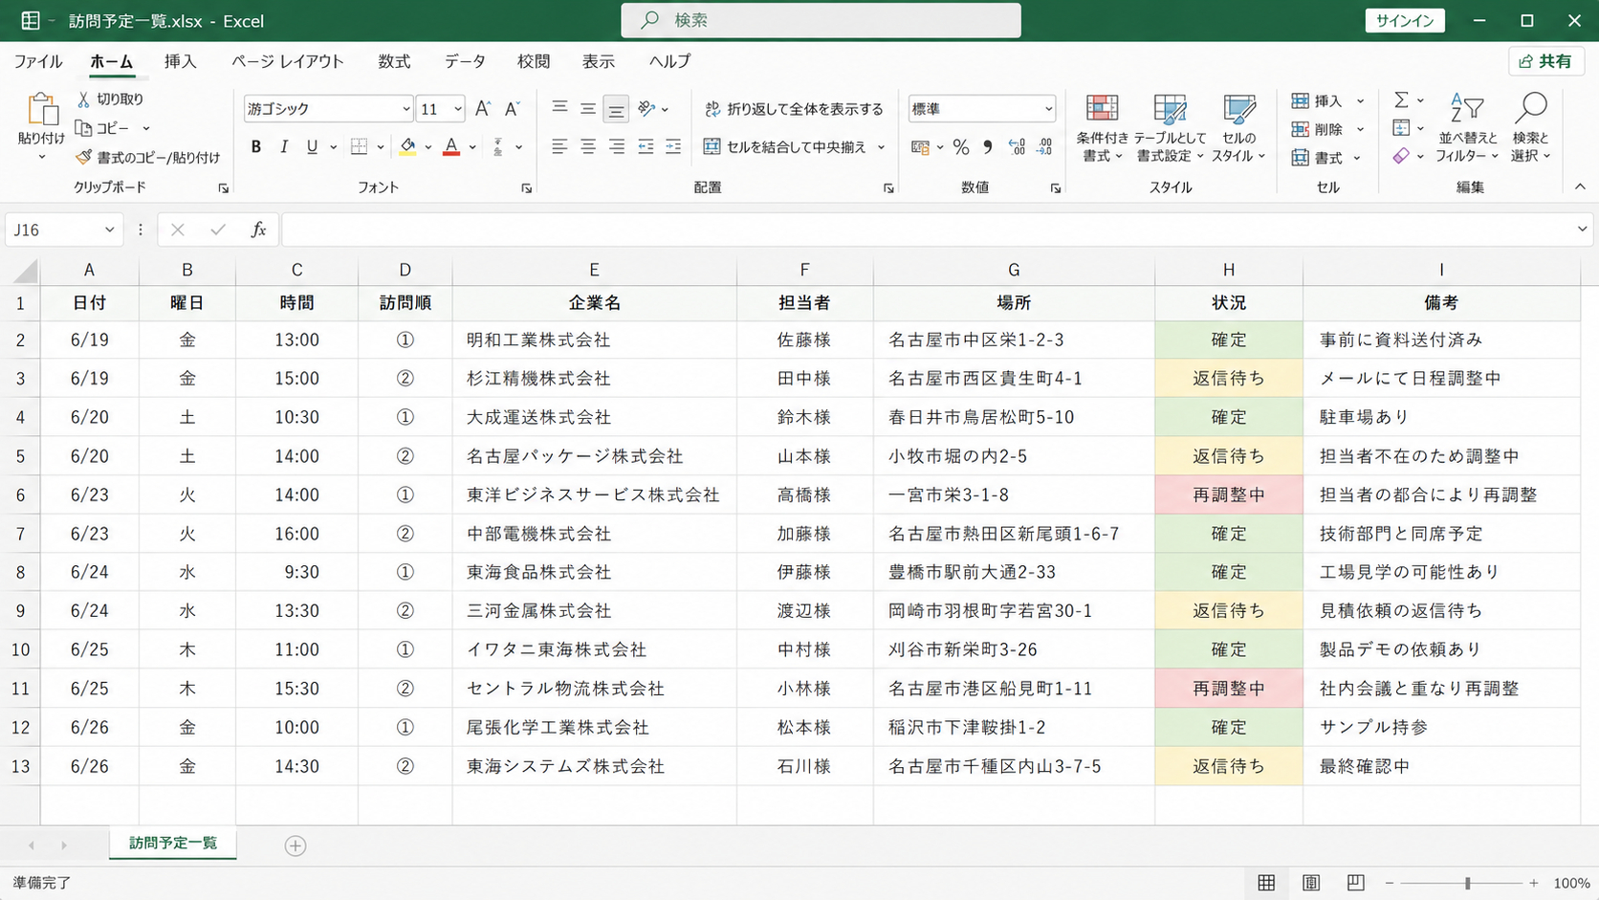Add a new sheet with plus icon
The height and width of the screenshot is (900, 1599).
point(296,845)
